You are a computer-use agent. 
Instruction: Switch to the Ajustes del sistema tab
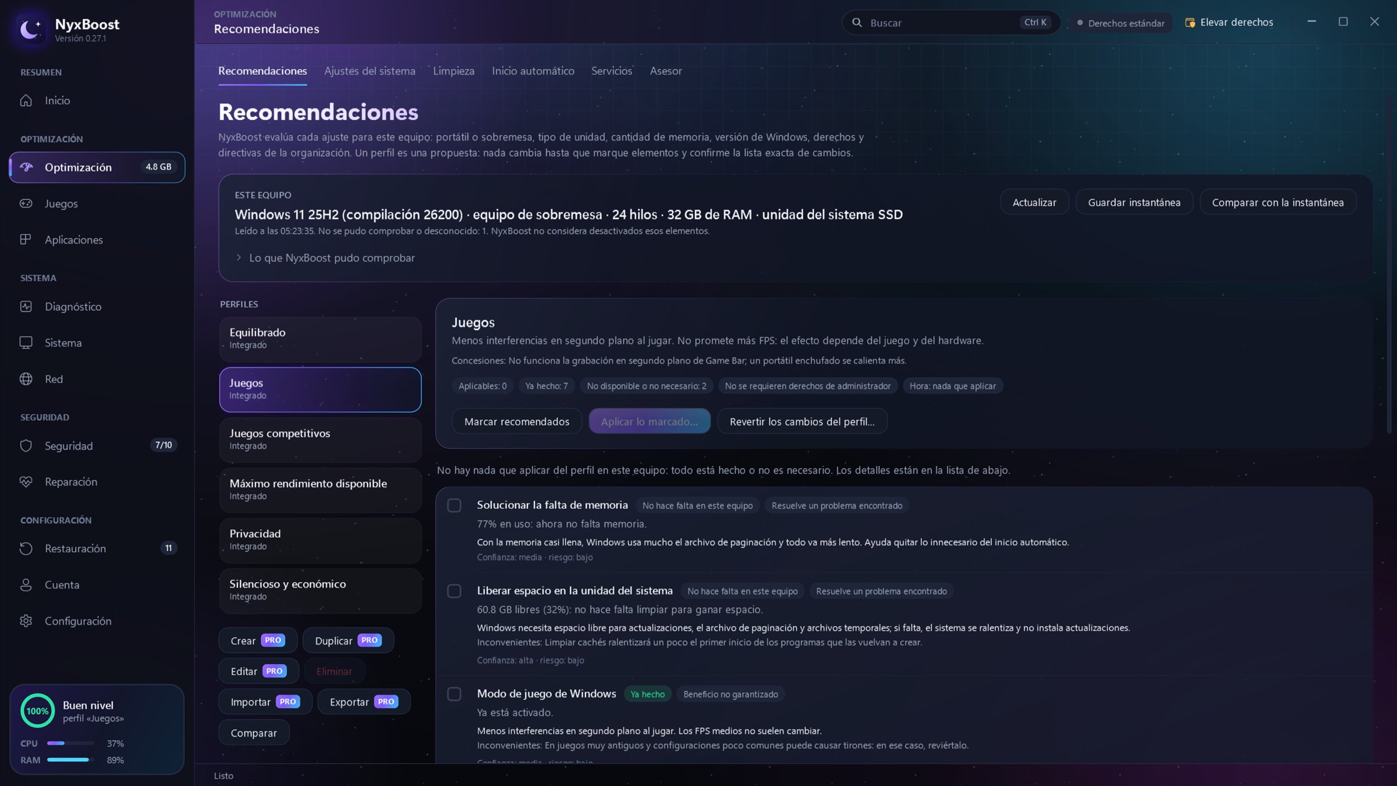click(x=370, y=70)
